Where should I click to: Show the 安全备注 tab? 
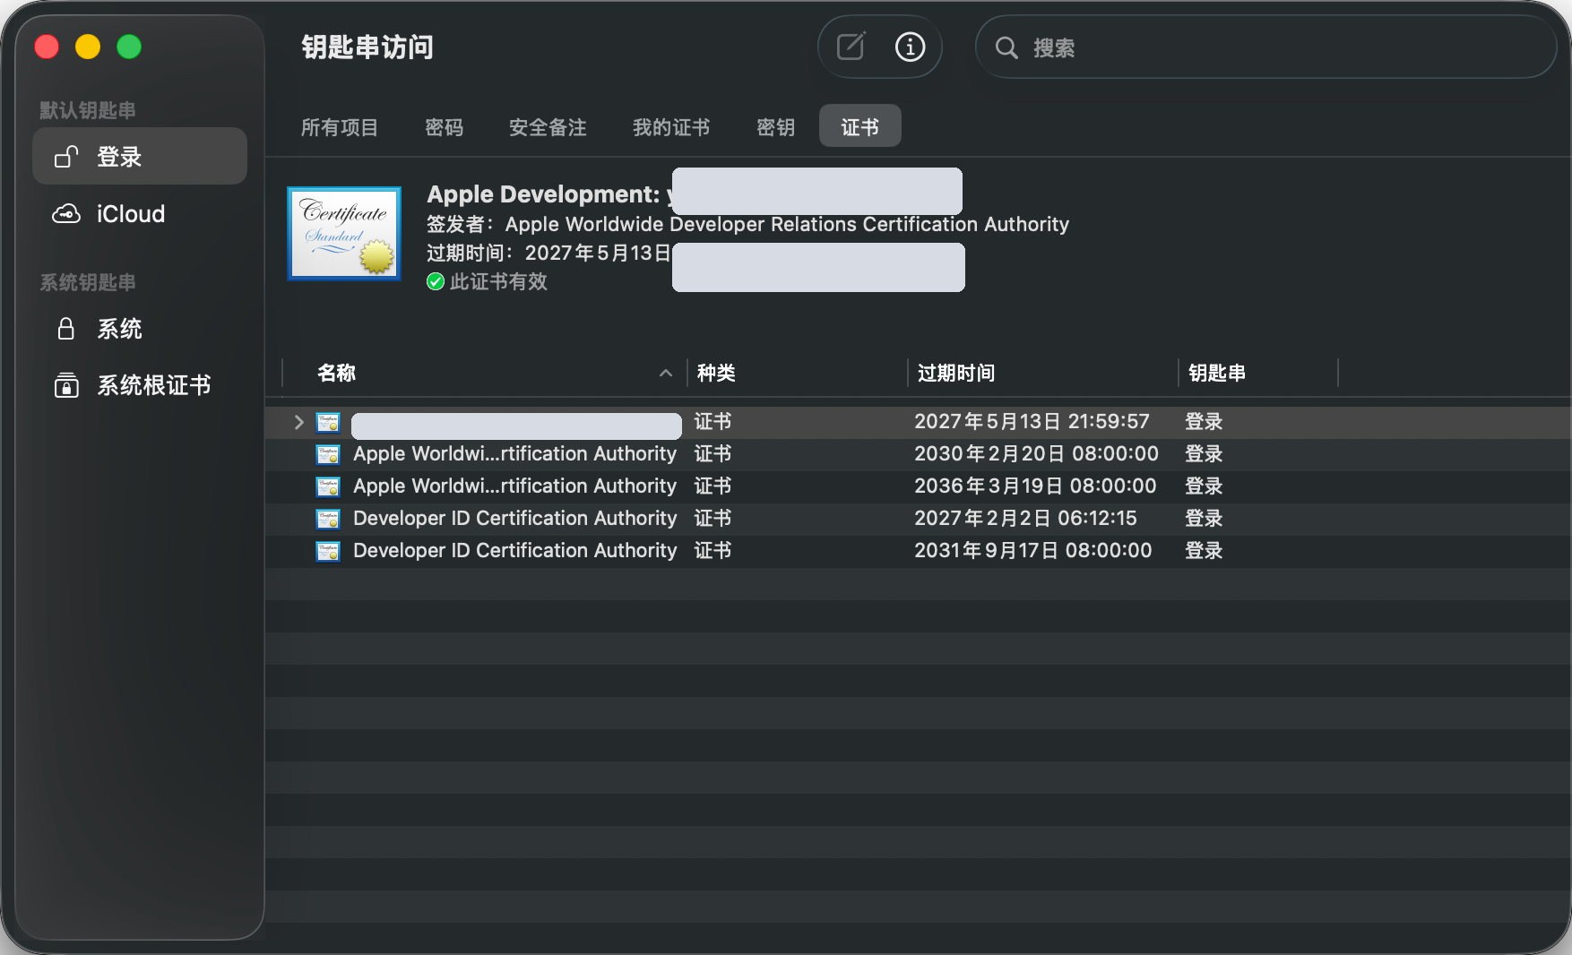click(x=548, y=127)
